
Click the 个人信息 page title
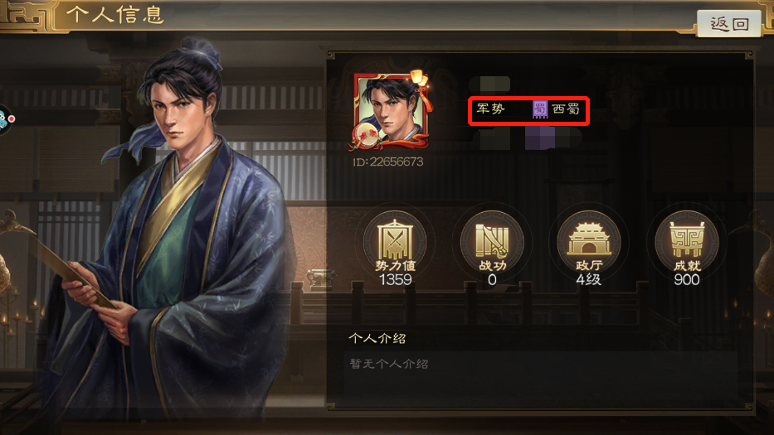115,15
